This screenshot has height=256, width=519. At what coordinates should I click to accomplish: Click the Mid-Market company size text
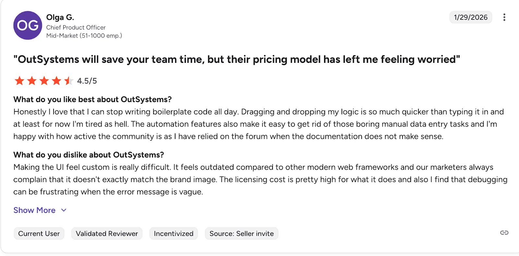tap(84, 36)
